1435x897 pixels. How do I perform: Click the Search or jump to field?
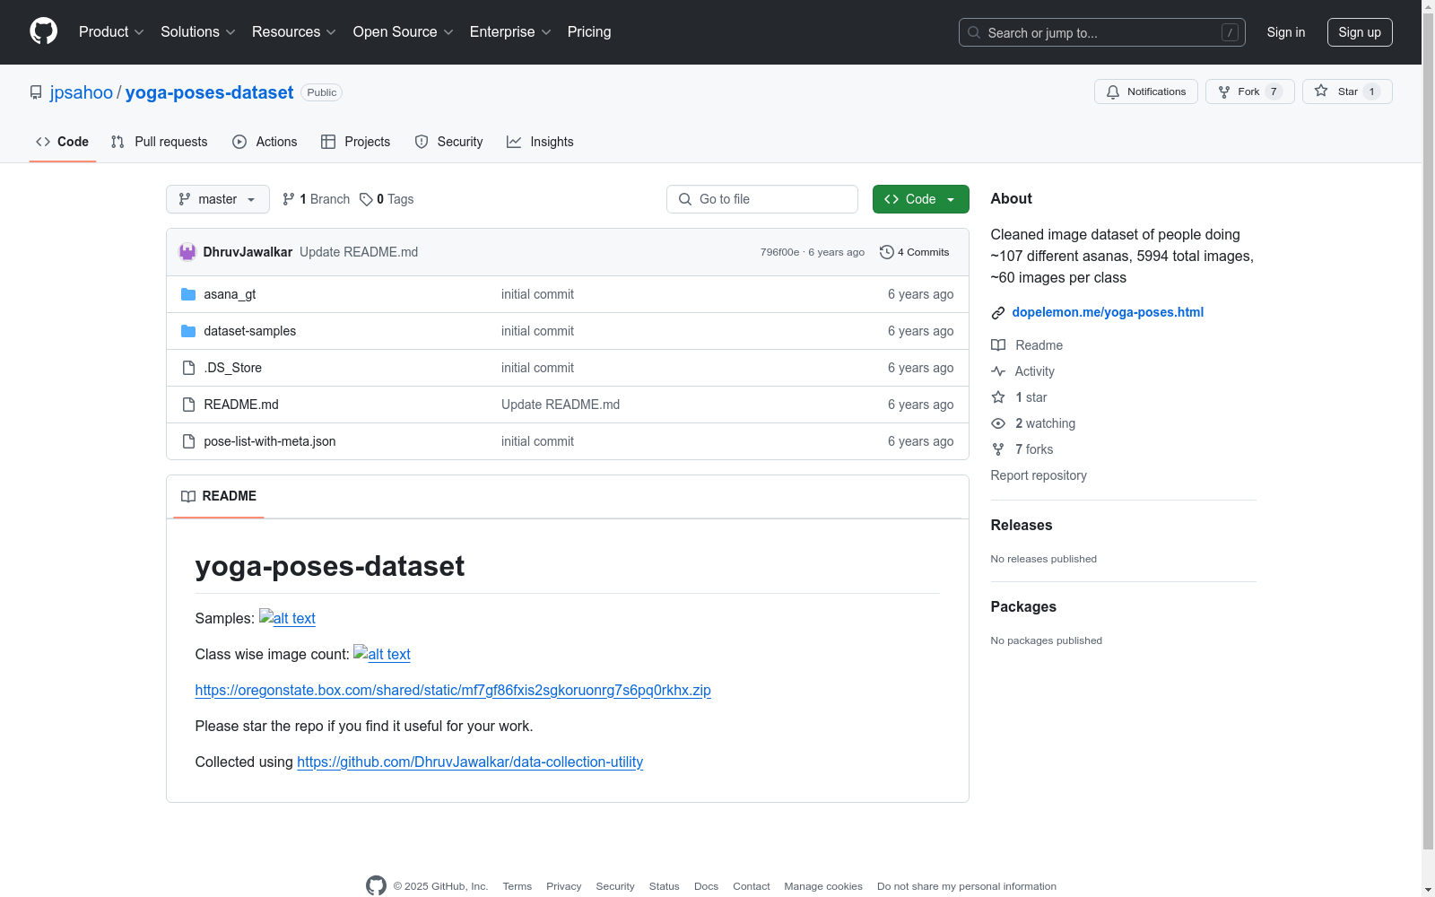point(1102,32)
